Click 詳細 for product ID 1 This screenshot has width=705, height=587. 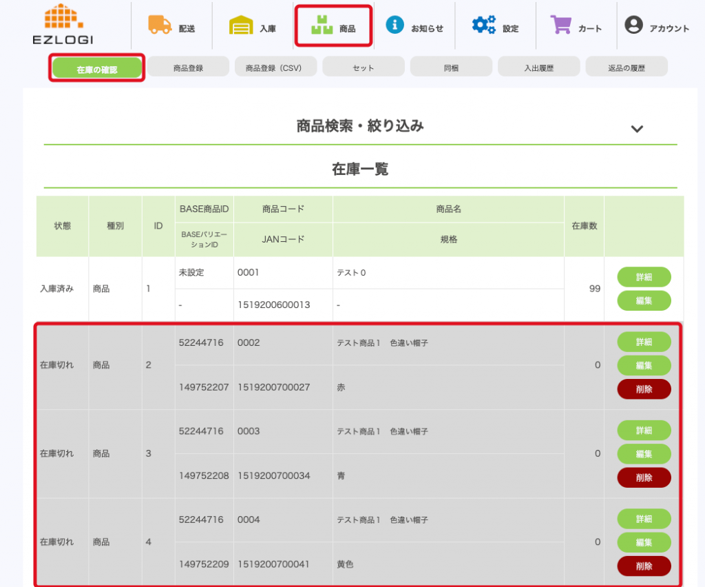(x=644, y=277)
